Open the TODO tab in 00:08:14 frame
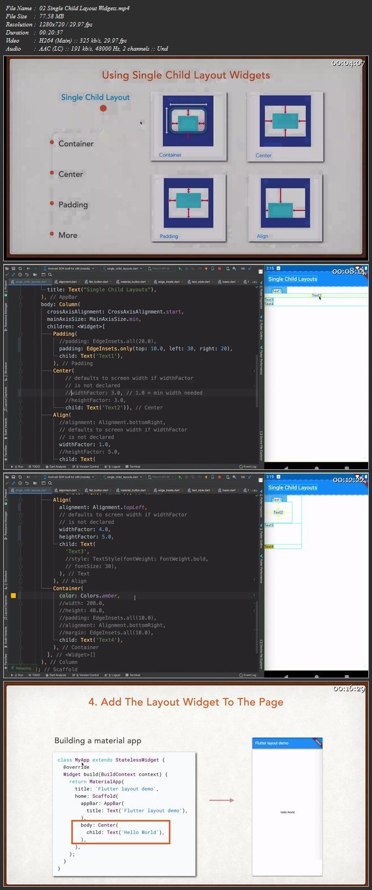The image size is (372, 890). [34, 467]
